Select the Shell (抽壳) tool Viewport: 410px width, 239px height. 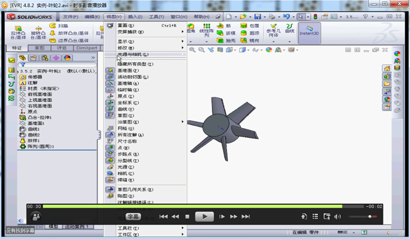(x=226, y=40)
